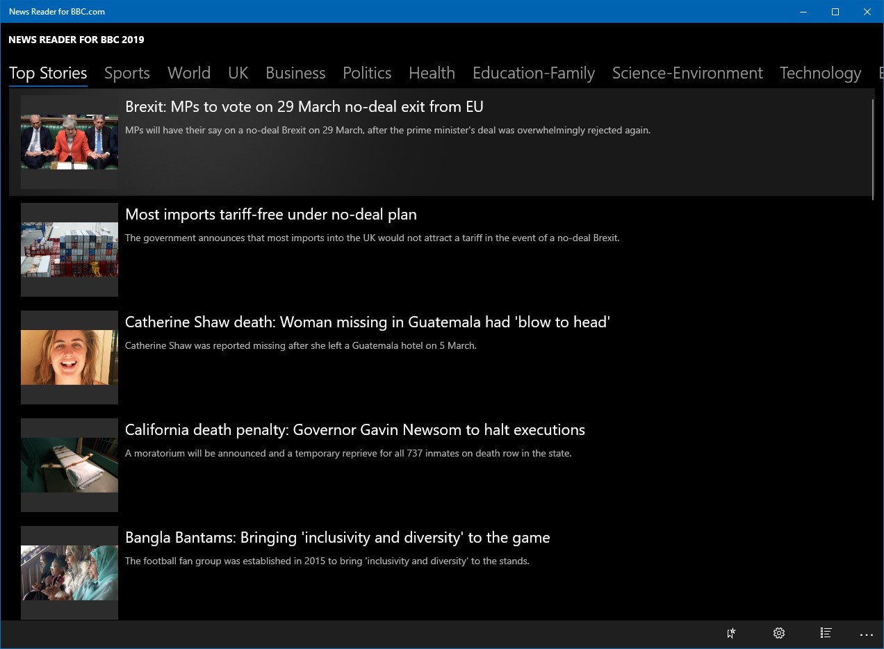Maximize the News Reader window
The image size is (884, 649).
835,12
